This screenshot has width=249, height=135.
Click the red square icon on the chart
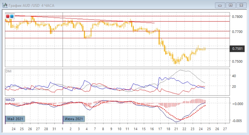coord(8,16)
